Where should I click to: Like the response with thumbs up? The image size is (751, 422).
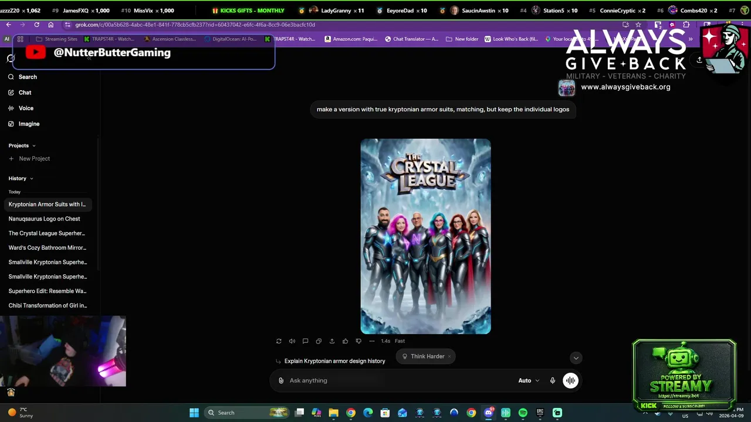(x=345, y=341)
